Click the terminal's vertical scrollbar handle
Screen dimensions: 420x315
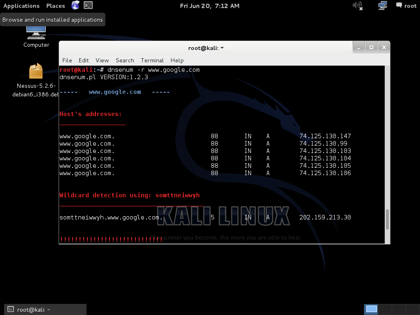pyautogui.click(x=387, y=219)
